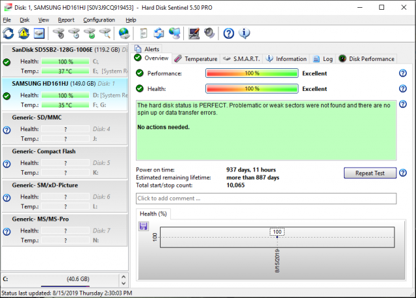
Task: Open the Report menu
Action: (66, 20)
